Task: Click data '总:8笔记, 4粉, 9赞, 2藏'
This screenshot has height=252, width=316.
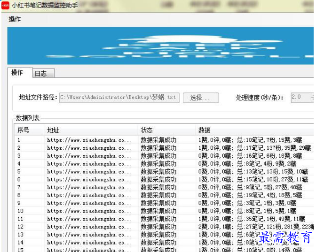Action: pos(267,163)
